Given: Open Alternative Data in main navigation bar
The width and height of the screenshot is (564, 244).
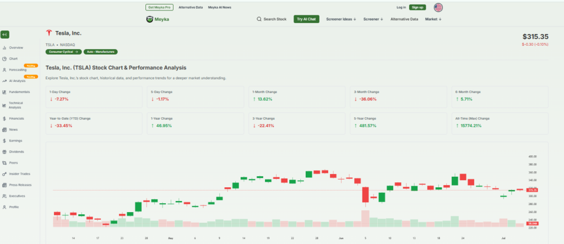Looking at the screenshot, I should tap(404, 19).
